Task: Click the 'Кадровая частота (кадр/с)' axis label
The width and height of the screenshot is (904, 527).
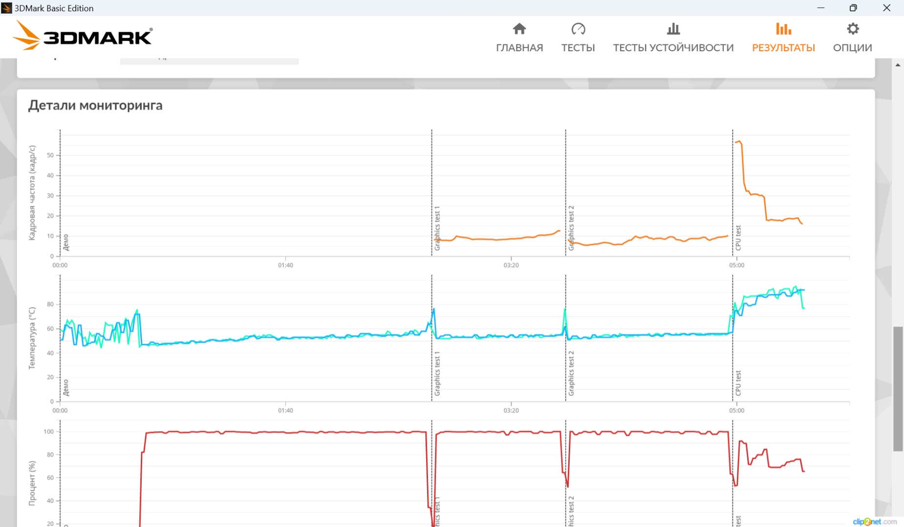Action: [x=32, y=193]
